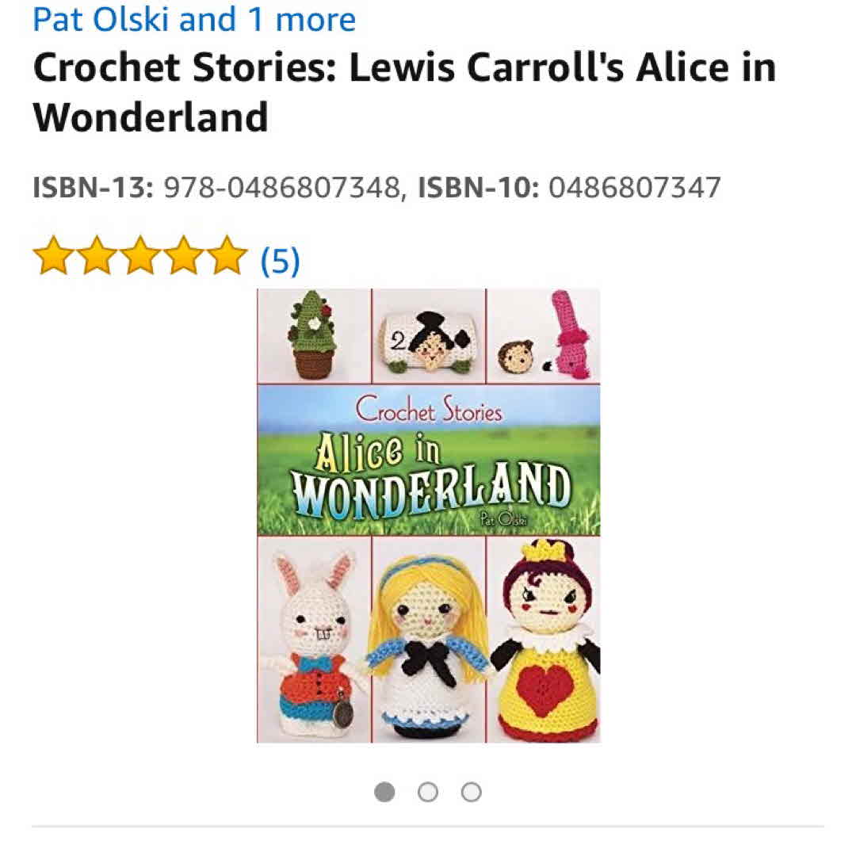Click the pink crochet flamingo on cover
Screen dimensions: 856x856
(x=571, y=333)
